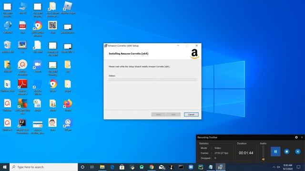Image resolution: width=305 pixels, height=171 pixels.
Task: Show hidden system tray icons
Action: [274, 167]
